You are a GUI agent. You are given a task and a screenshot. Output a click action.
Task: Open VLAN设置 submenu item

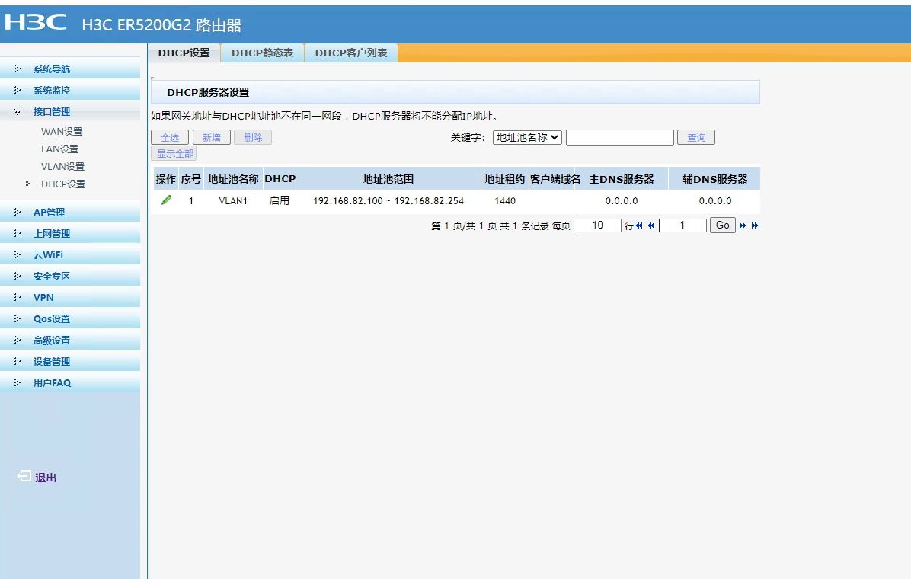pyautogui.click(x=62, y=166)
